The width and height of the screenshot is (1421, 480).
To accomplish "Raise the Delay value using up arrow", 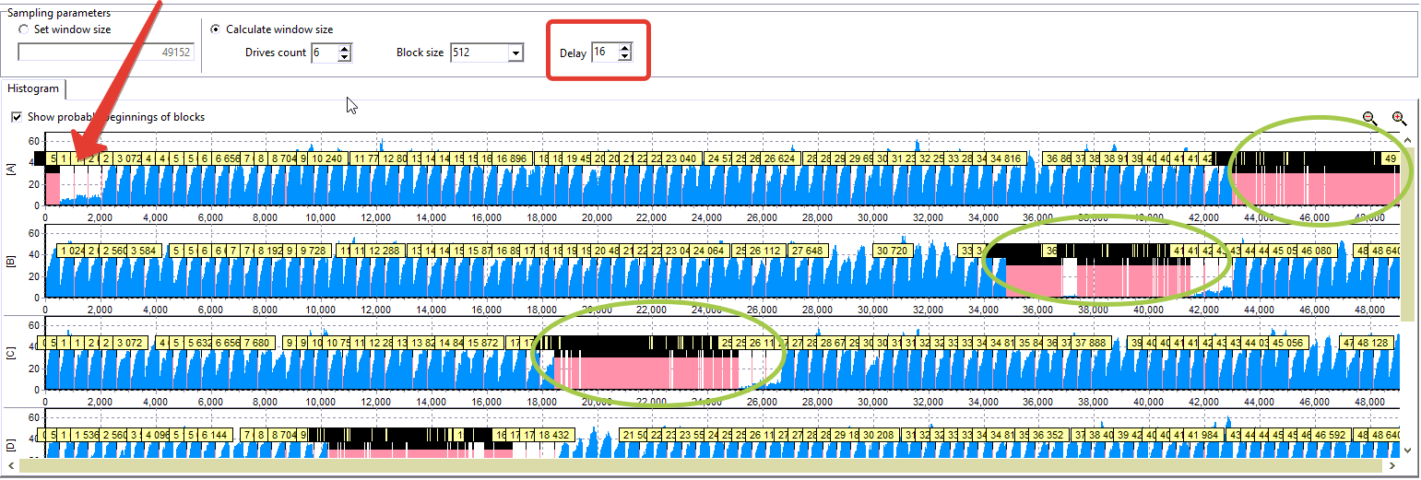I will [x=624, y=48].
